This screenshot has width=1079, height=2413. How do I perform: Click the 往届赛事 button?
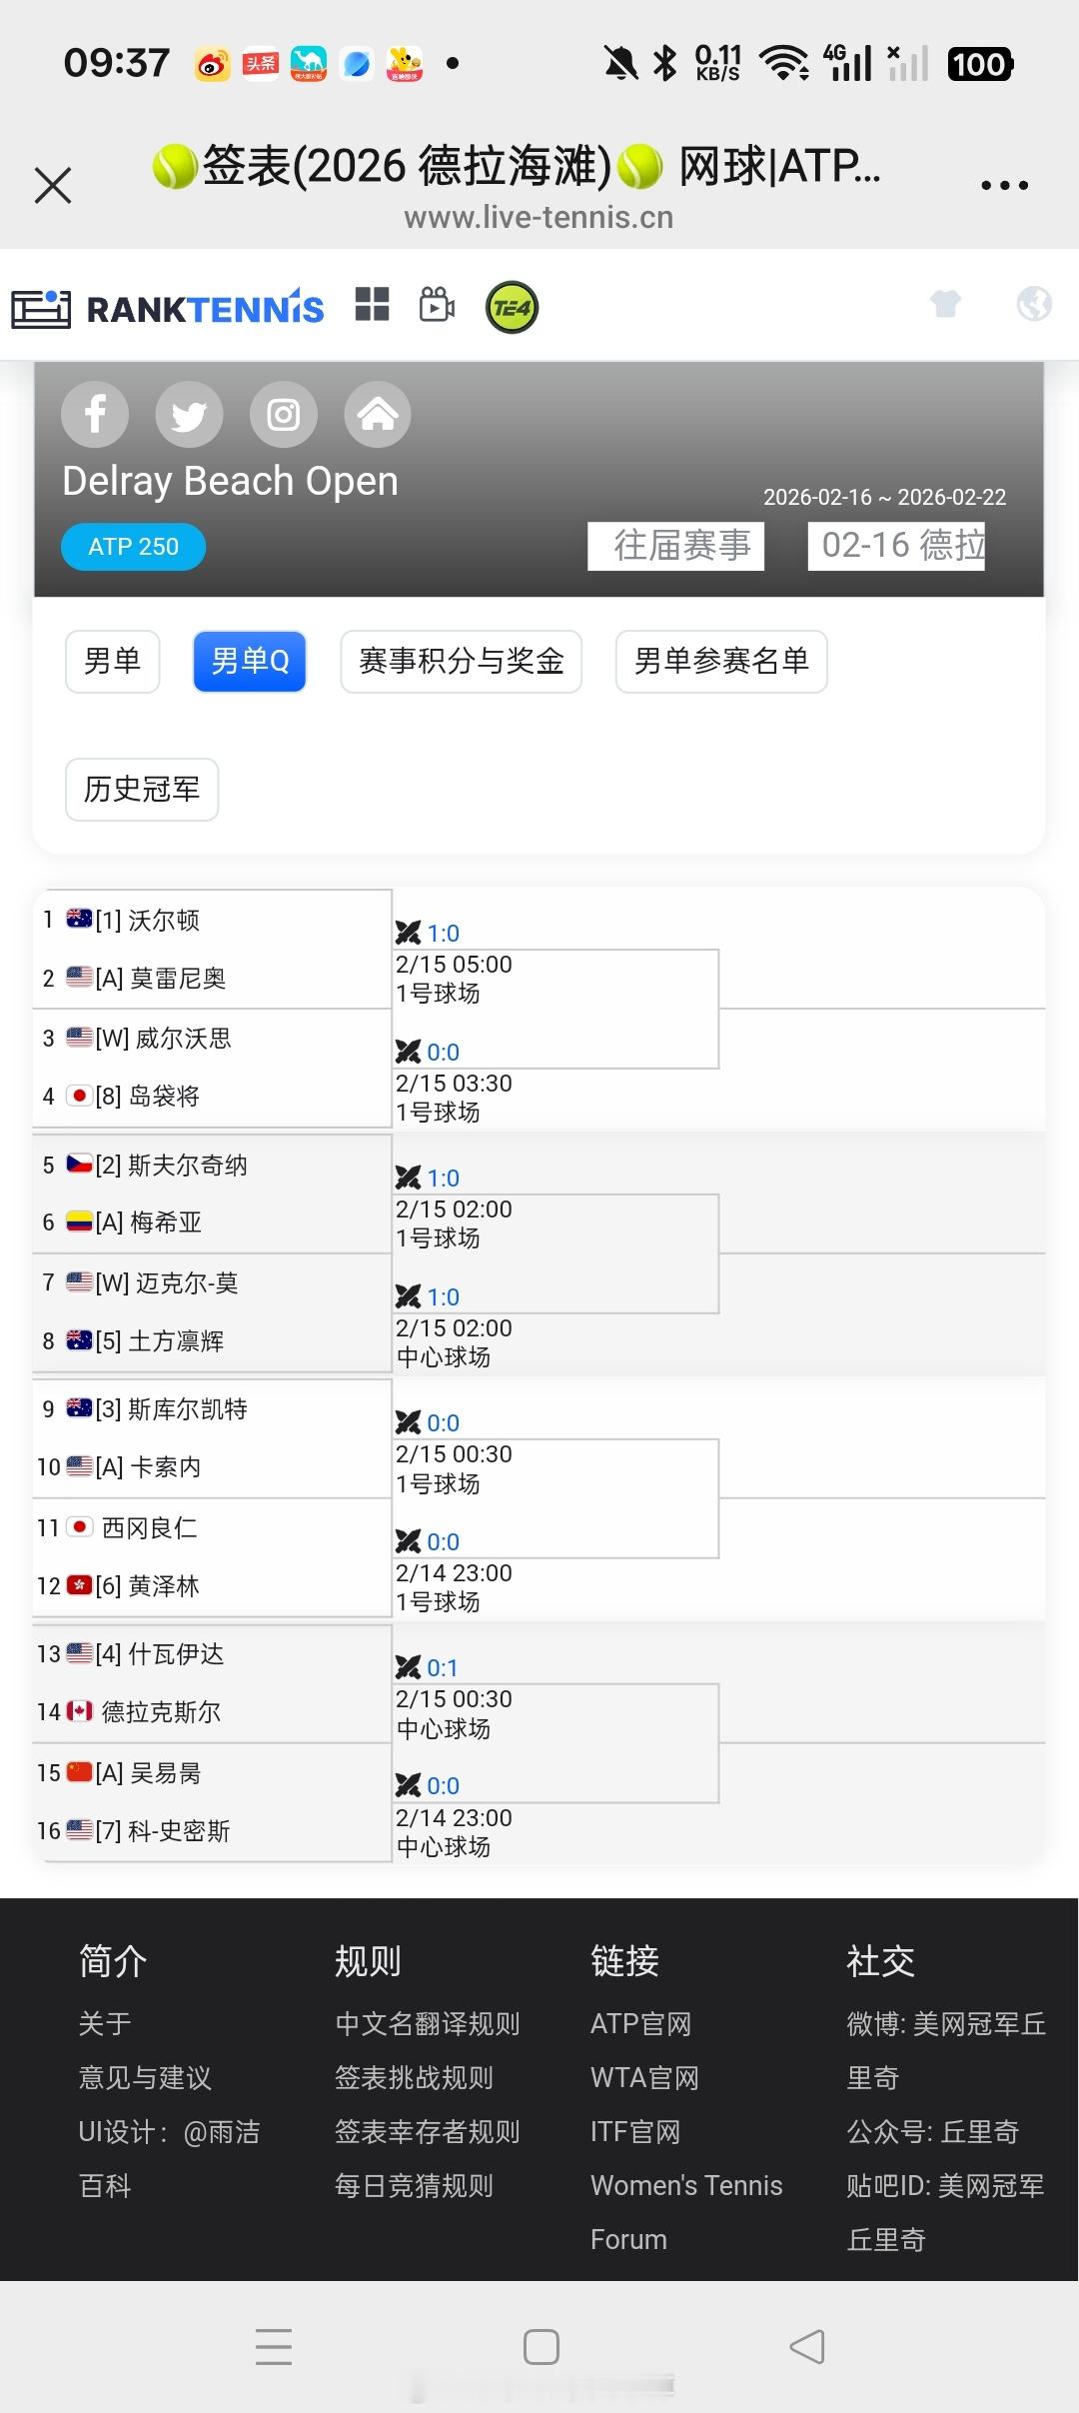[x=675, y=545]
